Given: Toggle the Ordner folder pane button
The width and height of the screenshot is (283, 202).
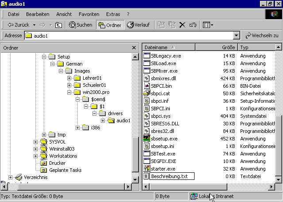Looking at the screenshot, I should (x=110, y=25).
